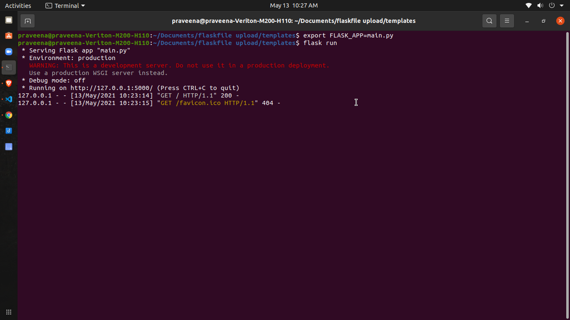Open Brave browser from the dock
Screen dimensions: 570x320
pyautogui.click(x=9, y=83)
